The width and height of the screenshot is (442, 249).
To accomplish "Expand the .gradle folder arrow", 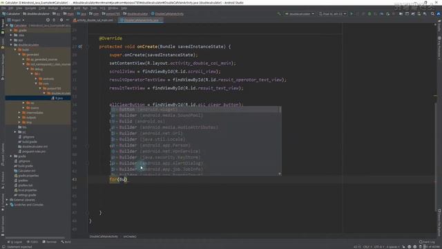I will 11,30.
